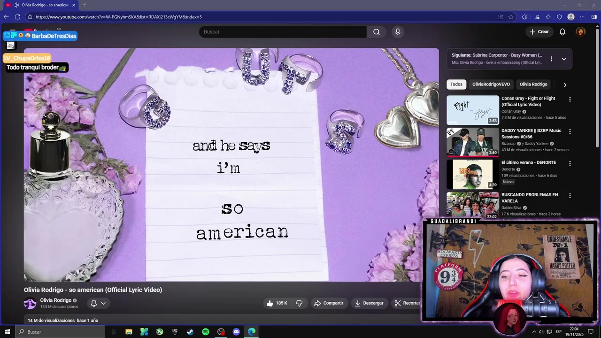
Task: Open the playlist three-dots options menu
Action: click(x=551, y=59)
